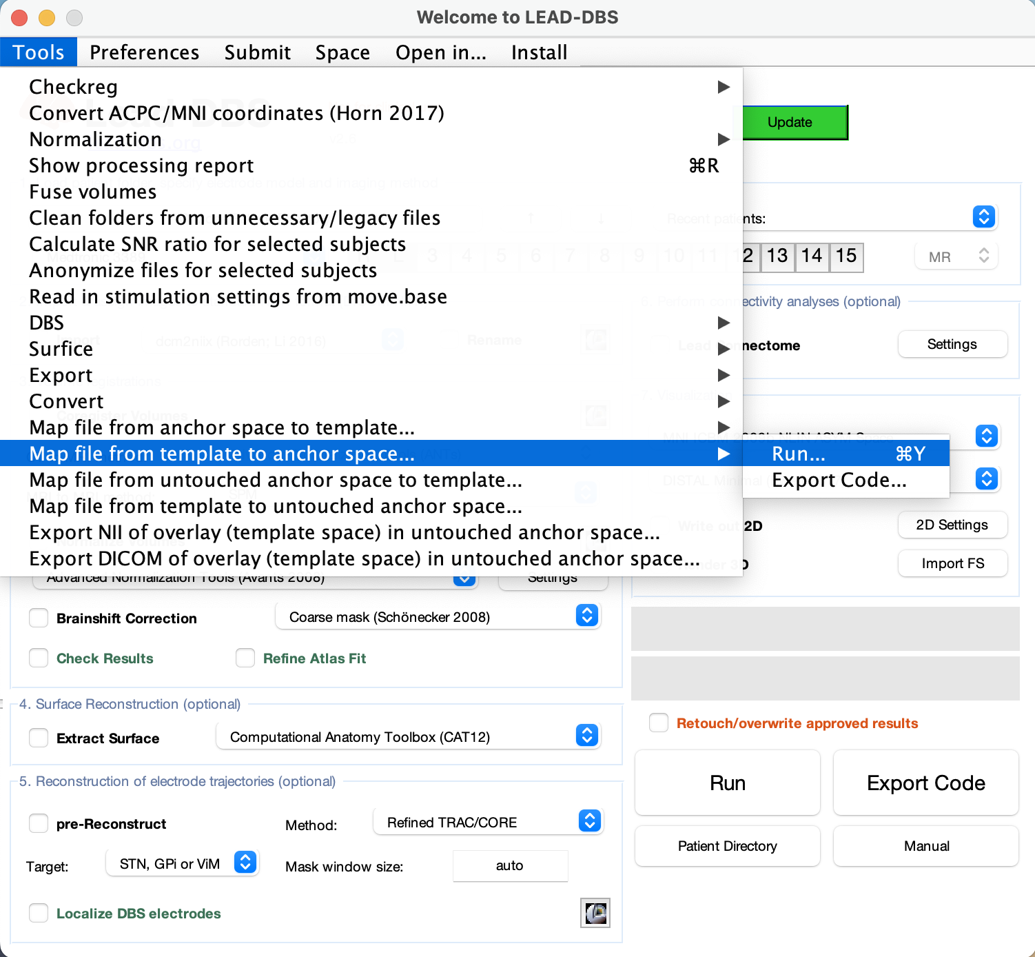This screenshot has height=957, width=1035.
Task: Choose Clean folders from unnecessary/legacy files
Action: (x=371, y=218)
